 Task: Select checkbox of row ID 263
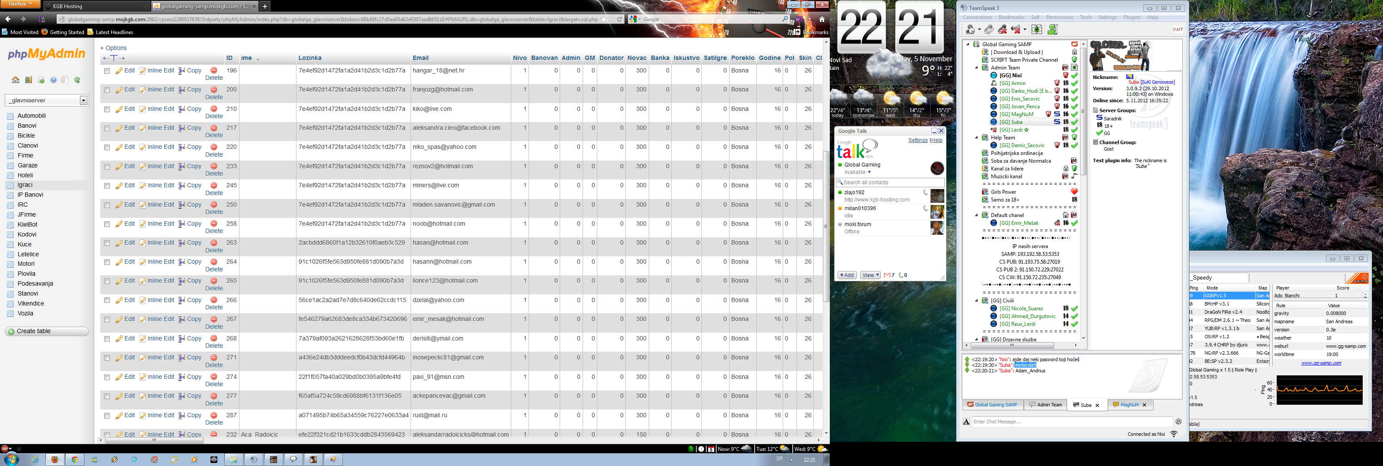(107, 243)
